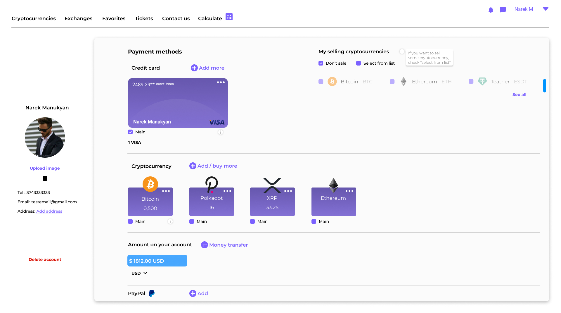Click the Add / buy more cryptocurrency text
561x313 pixels.
(217, 166)
